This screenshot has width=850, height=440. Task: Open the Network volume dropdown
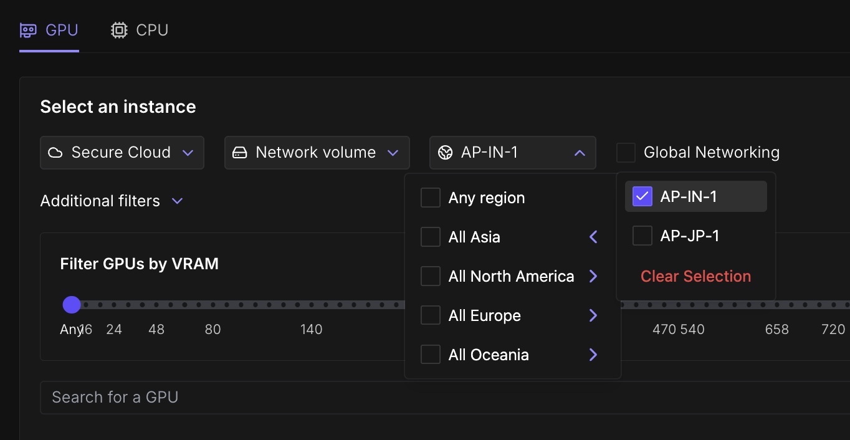click(317, 153)
